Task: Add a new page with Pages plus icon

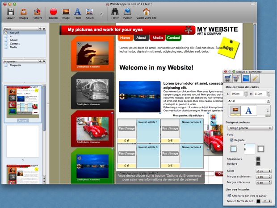Action: pos(40,29)
